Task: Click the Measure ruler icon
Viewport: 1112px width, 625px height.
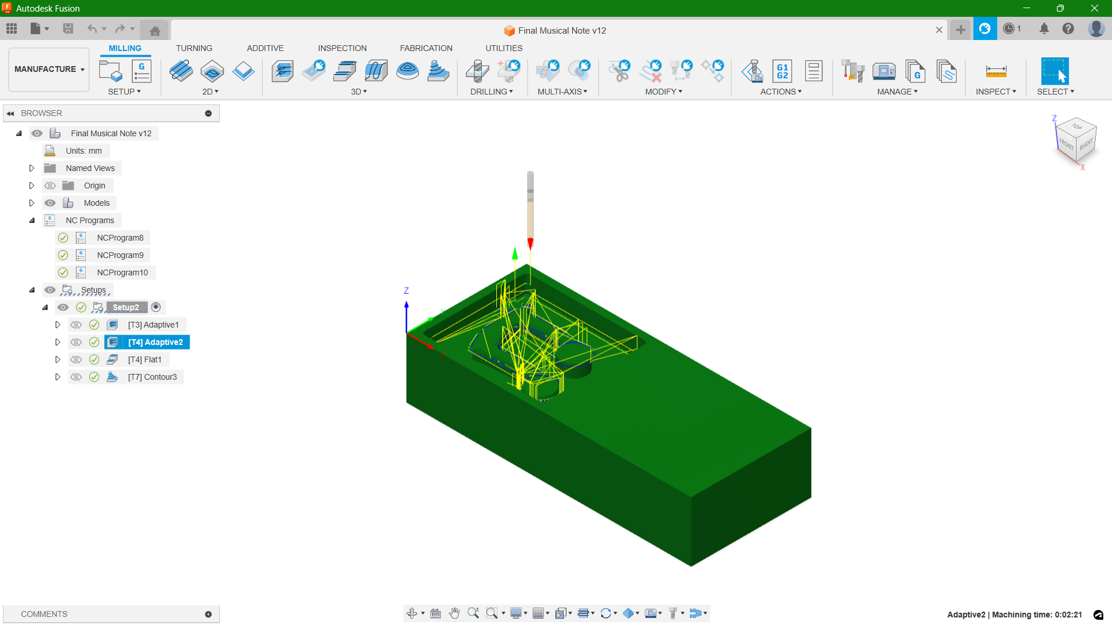Action: pyautogui.click(x=995, y=71)
